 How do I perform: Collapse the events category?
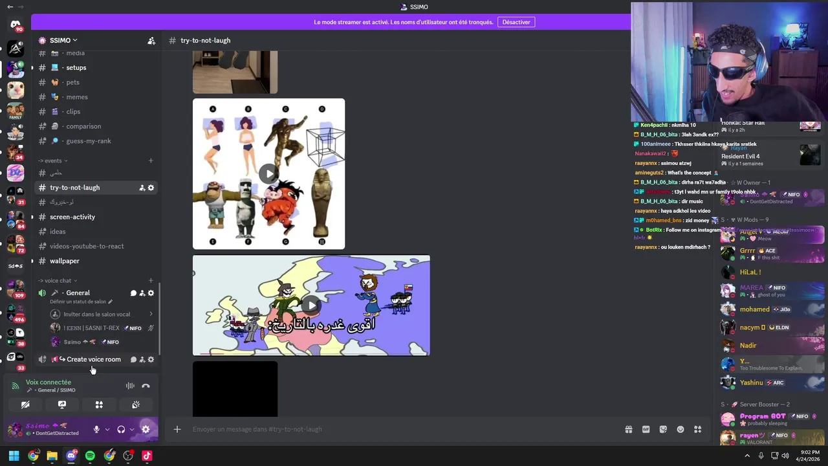tap(52, 161)
